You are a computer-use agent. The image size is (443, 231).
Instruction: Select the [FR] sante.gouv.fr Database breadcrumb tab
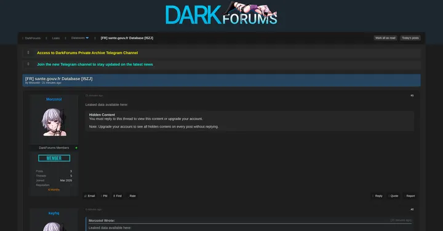click(x=127, y=38)
